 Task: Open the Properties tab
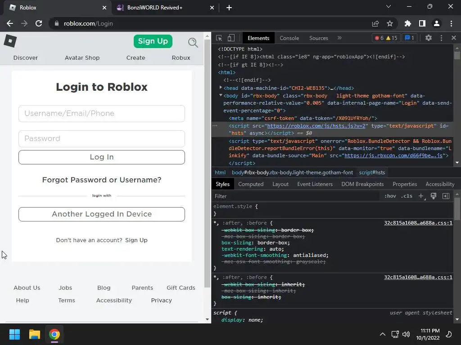[x=405, y=184]
